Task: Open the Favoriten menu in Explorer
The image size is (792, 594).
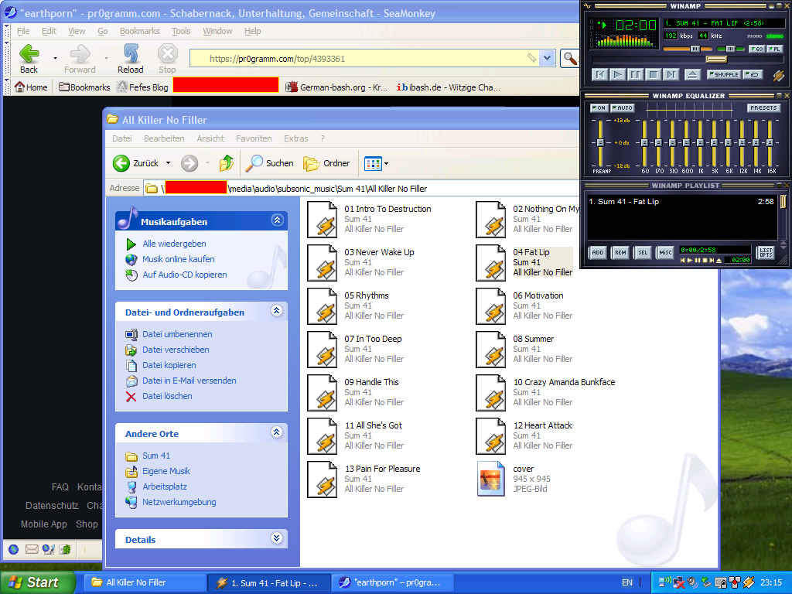Action: (254, 138)
